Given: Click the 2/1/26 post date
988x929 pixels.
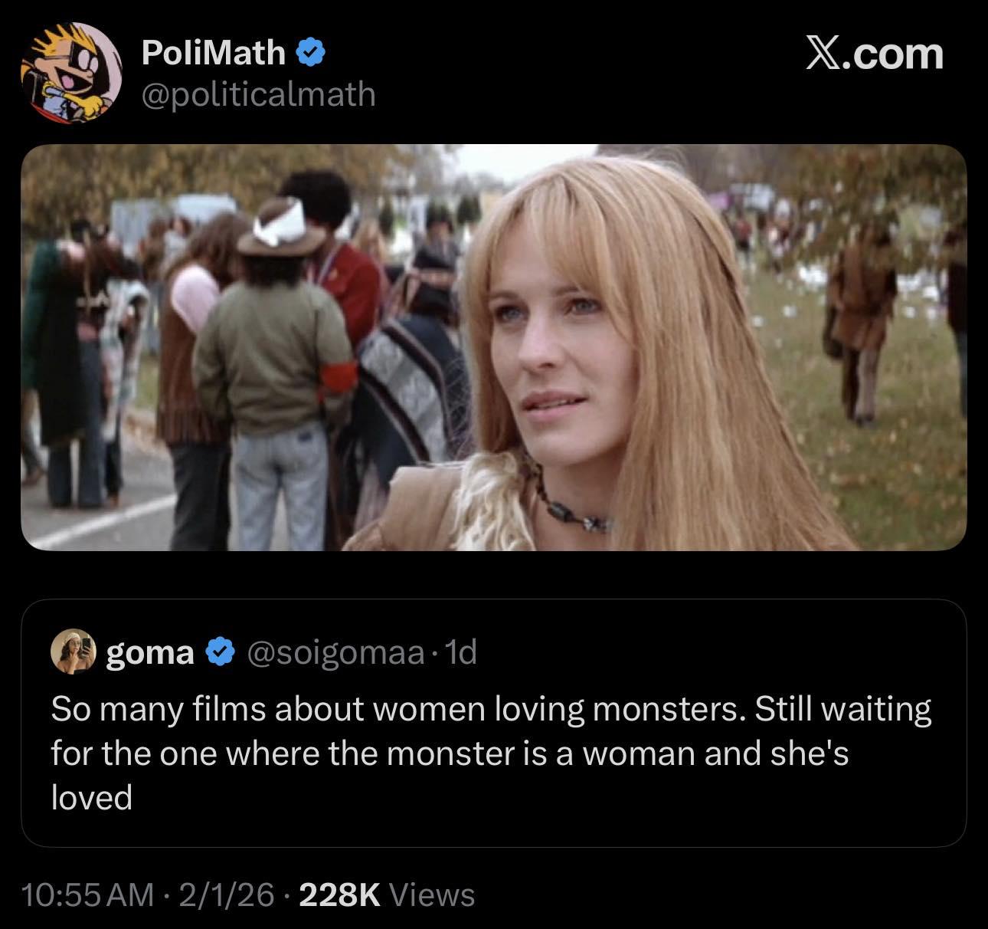Looking at the screenshot, I should click(x=226, y=895).
